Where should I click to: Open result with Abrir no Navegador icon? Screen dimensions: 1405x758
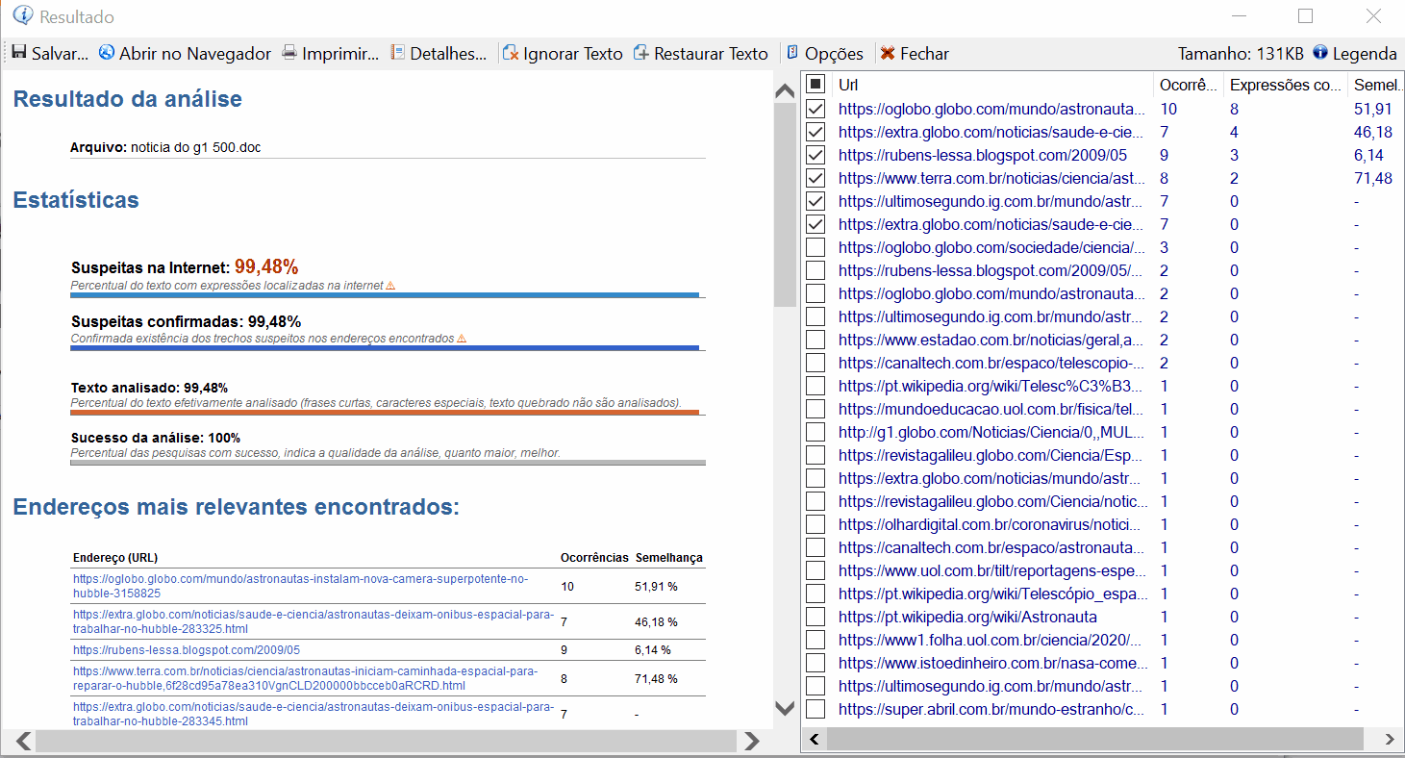click(x=106, y=53)
